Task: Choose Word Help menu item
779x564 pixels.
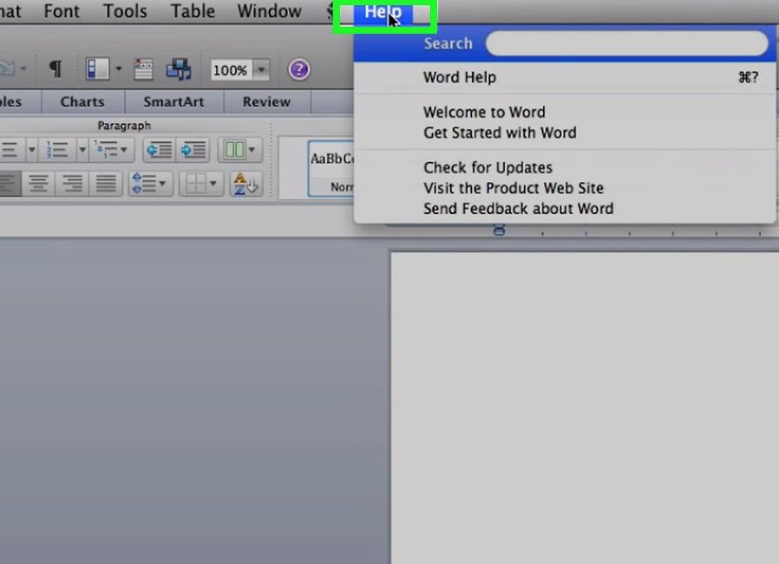Action: click(565, 77)
